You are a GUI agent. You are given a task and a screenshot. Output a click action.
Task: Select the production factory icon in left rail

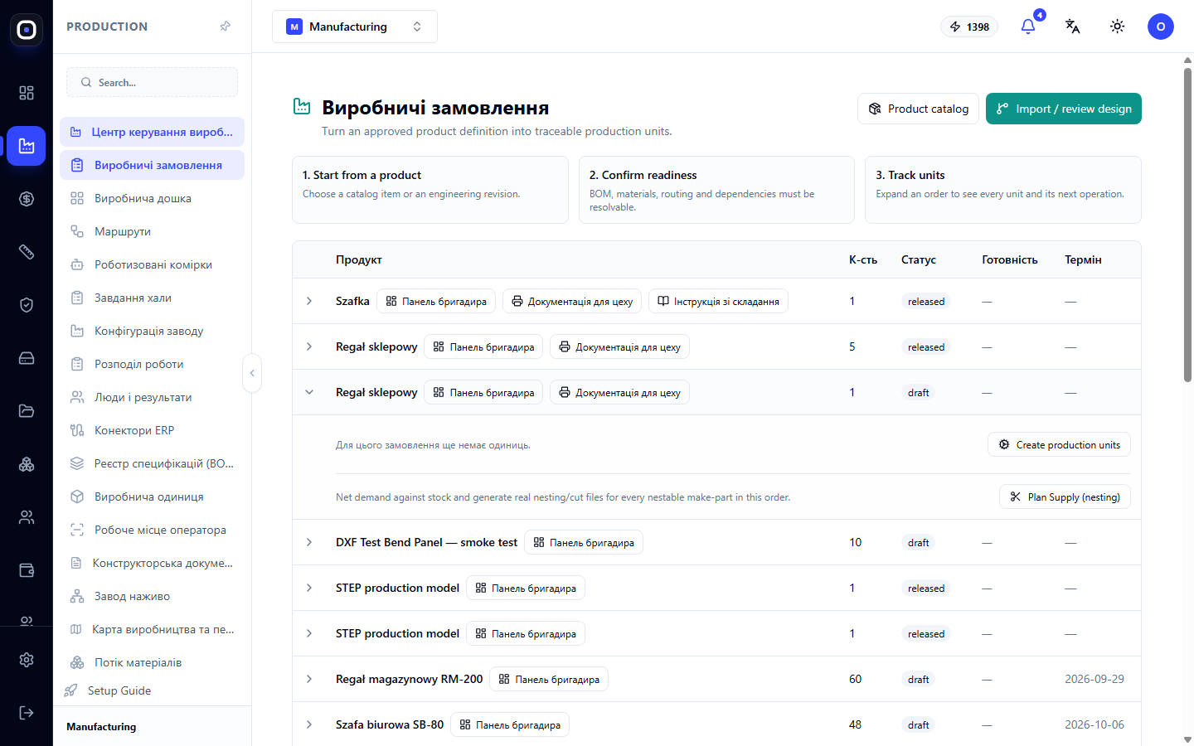tap(27, 146)
